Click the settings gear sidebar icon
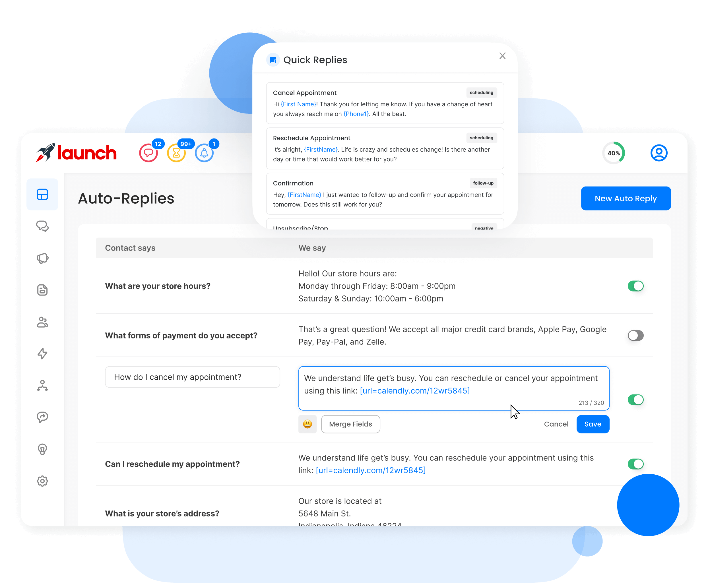The height and width of the screenshot is (583, 708). [42, 481]
